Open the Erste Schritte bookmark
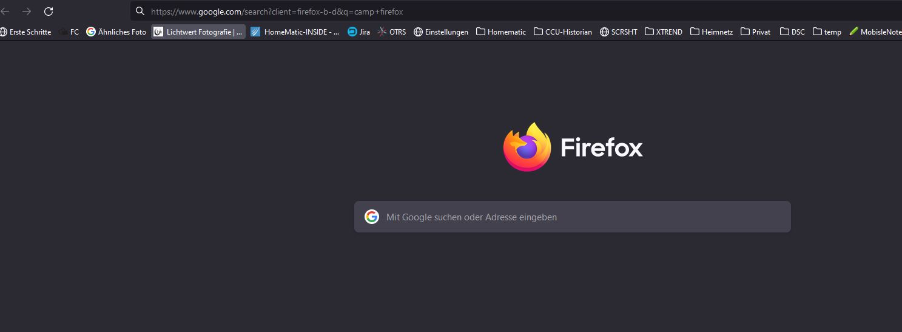Screen dimensions: 902x332 [25, 32]
